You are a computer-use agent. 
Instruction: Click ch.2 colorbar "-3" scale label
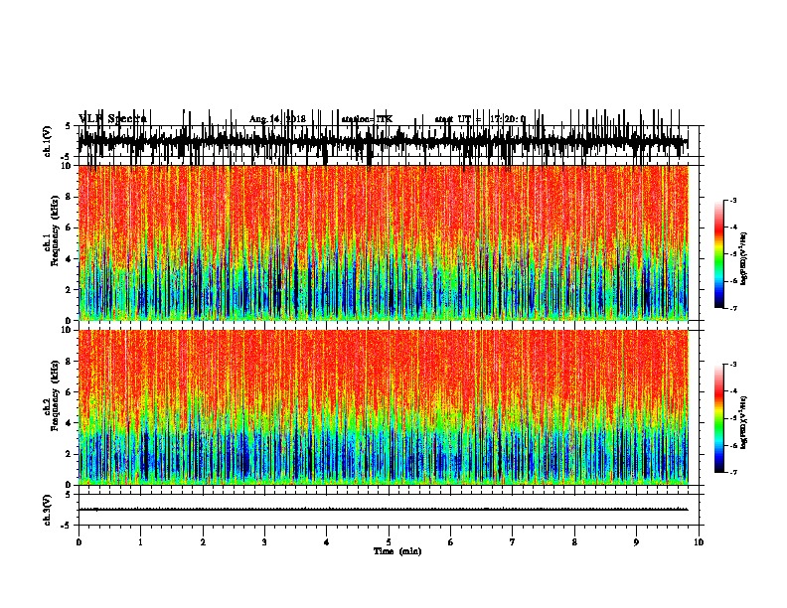[x=732, y=365]
